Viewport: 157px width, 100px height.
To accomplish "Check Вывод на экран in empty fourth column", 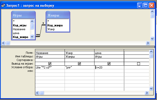I will point(138,64).
